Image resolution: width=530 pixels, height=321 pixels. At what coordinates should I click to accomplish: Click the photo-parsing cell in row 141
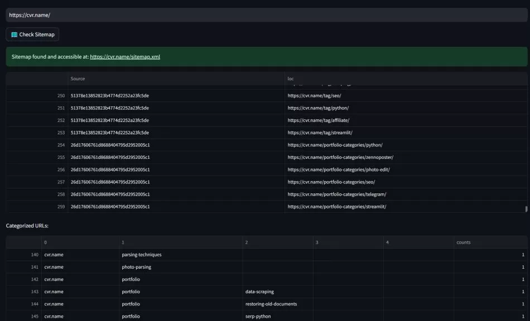(137, 267)
